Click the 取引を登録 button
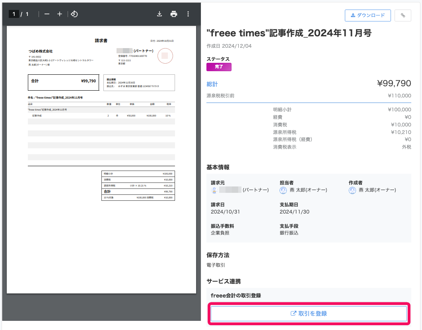The height and width of the screenshot is (330, 422). click(x=309, y=314)
